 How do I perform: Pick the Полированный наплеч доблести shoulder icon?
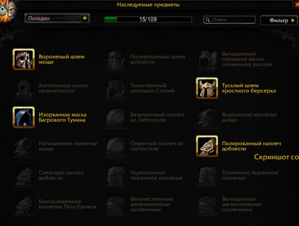(207, 146)
